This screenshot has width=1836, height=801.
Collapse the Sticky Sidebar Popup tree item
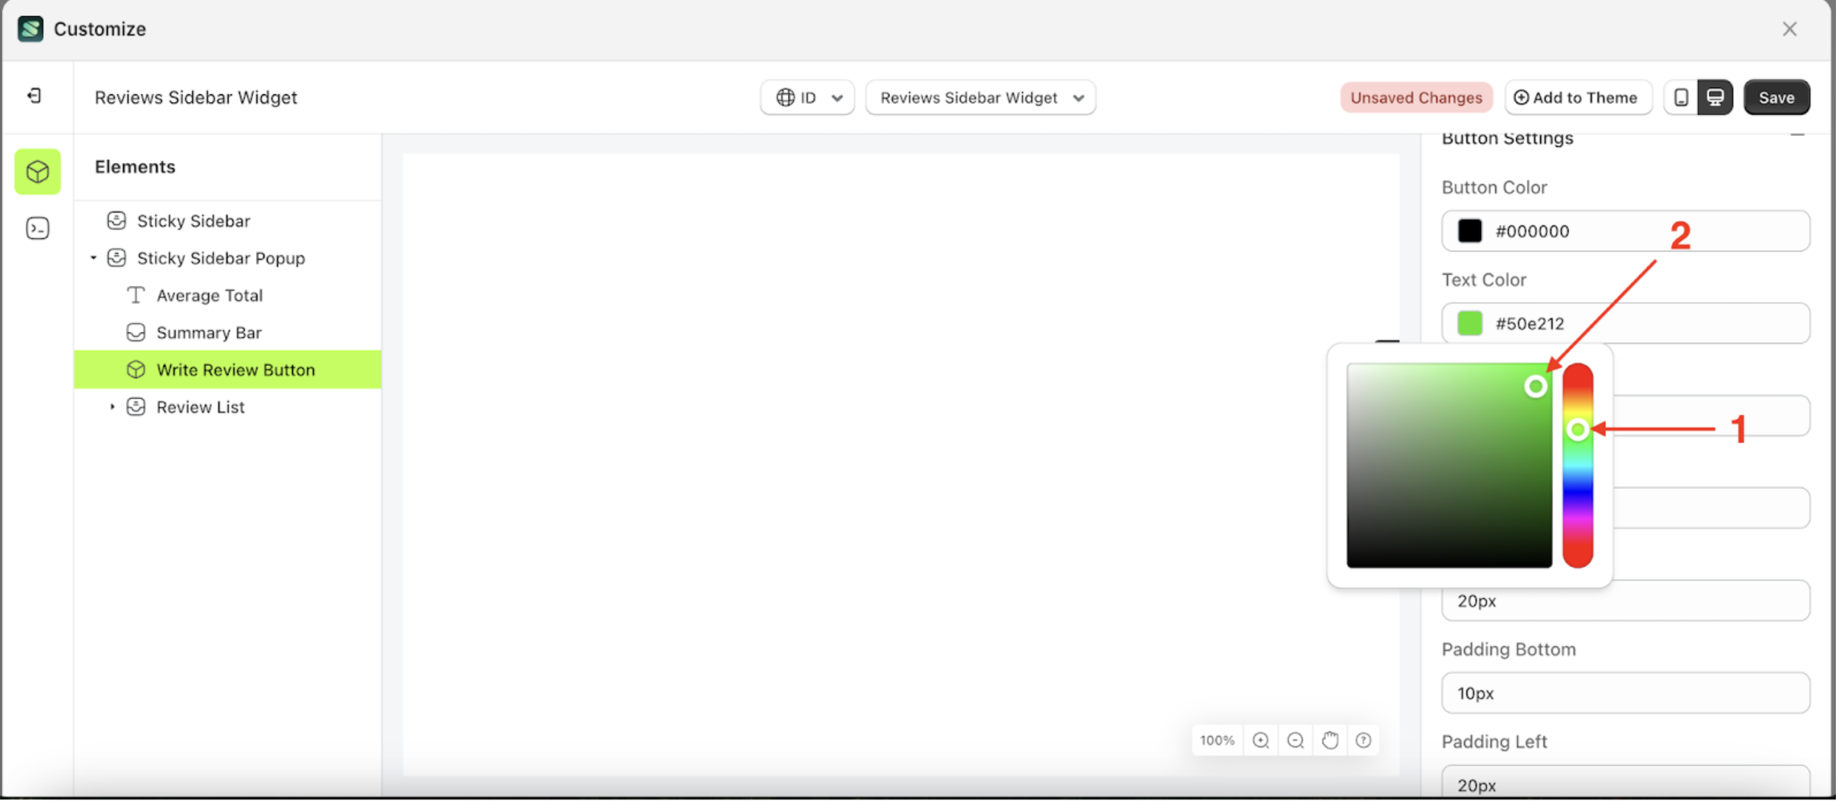[93, 257]
